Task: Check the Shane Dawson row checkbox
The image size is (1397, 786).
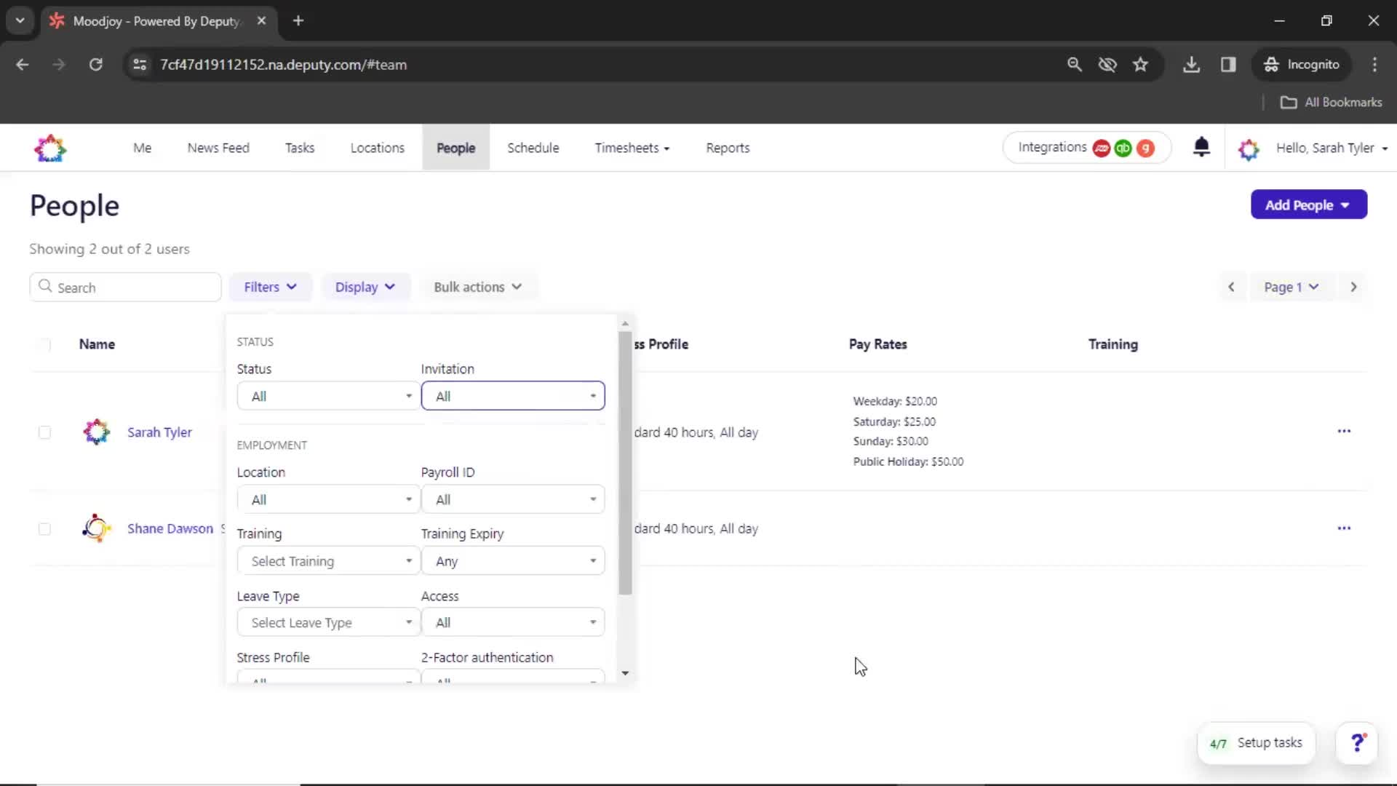Action: (44, 528)
